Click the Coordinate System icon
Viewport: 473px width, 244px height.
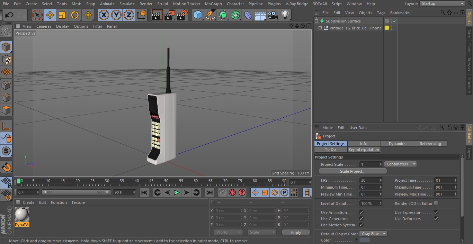click(142, 15)
